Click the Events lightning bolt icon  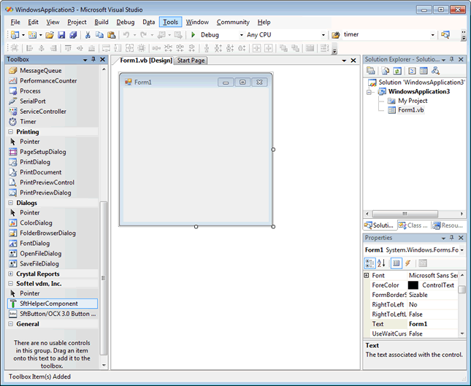pos(408,263)
